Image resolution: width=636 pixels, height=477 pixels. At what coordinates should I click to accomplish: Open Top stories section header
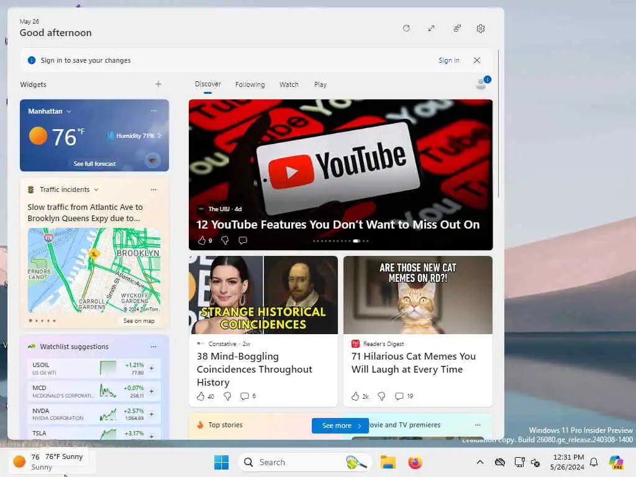click(x=225, y=425)
